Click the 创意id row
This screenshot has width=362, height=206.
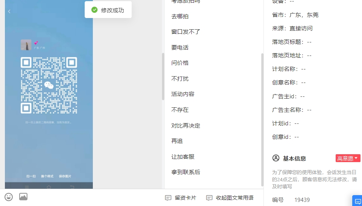click(x=285, y=137)
